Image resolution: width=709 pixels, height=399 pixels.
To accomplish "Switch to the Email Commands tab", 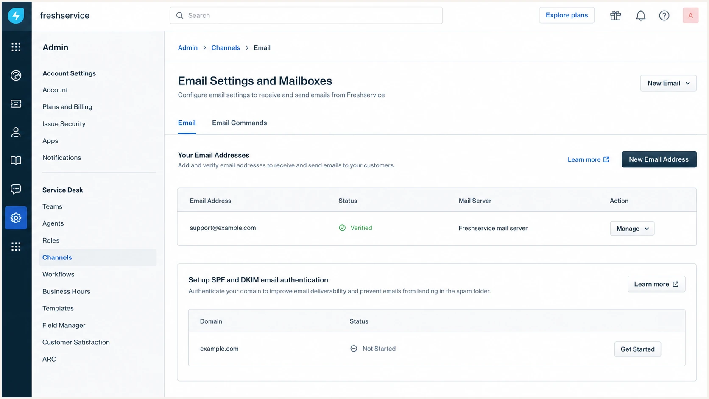I will pyautogui.click(x=240, y=123).
